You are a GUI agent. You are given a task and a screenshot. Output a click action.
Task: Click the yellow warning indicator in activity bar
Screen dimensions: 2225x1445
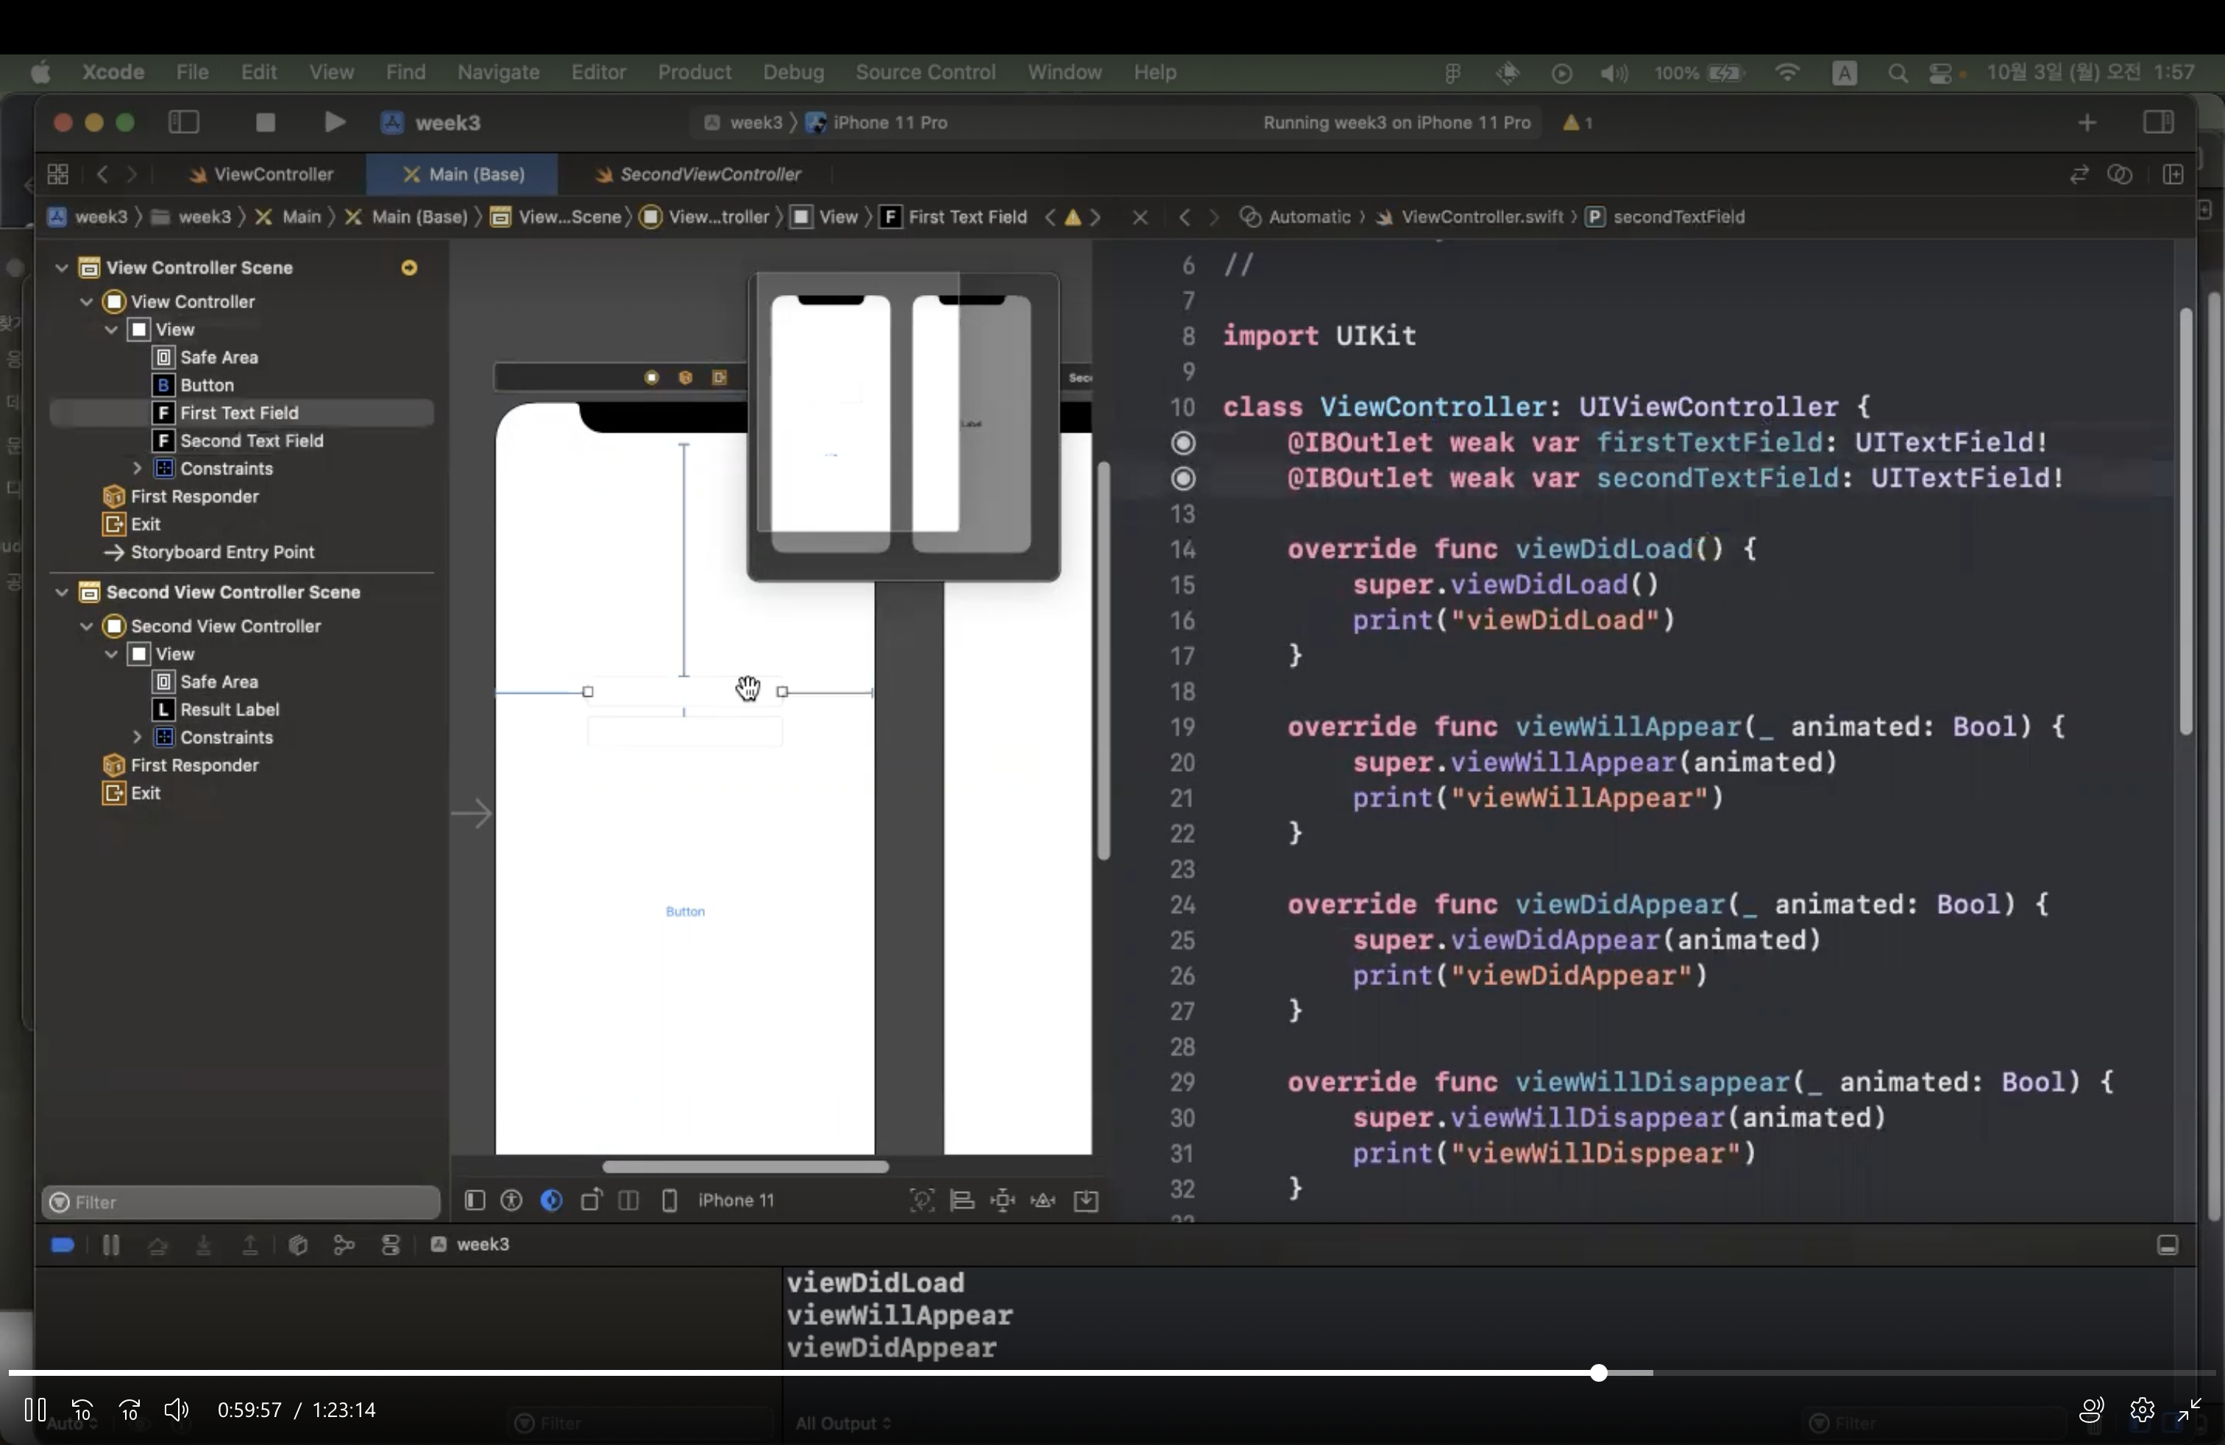tap(1577, 122)
